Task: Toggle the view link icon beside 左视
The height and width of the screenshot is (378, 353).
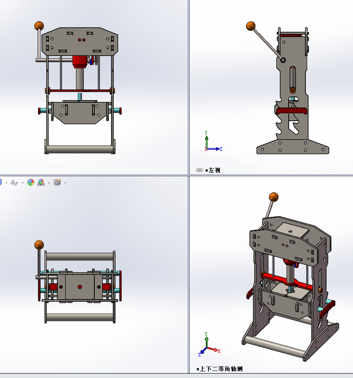Action: pyautogui.click(x=199, y=170)
